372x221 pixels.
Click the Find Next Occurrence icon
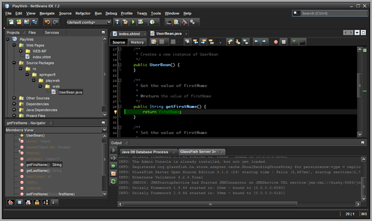point(203,42)
